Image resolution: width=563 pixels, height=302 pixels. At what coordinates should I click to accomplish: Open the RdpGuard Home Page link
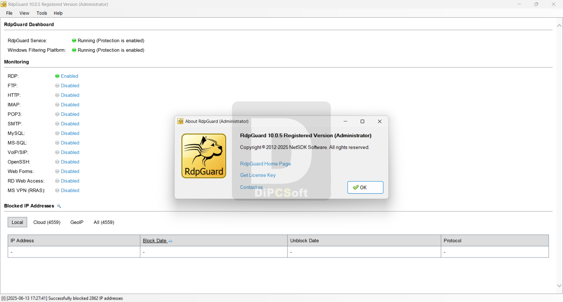(x=265, y=164)
